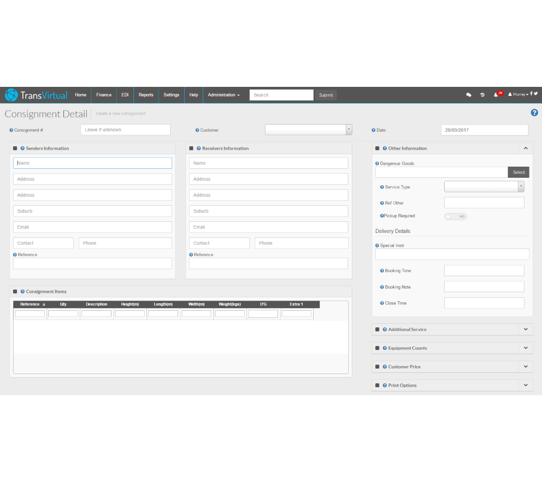Image resolution: width=542 pixels, height=482 pixels.
Task: Open the Administration menu
Action: pos(223,95)
